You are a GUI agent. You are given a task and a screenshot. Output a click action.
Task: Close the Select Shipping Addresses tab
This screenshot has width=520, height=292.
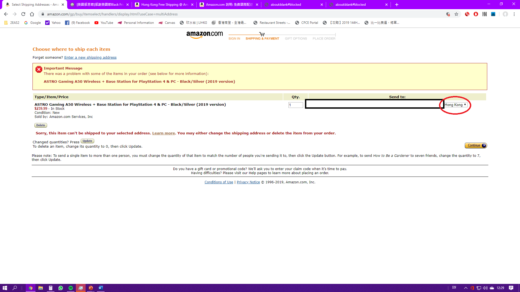tap(63, 5)
